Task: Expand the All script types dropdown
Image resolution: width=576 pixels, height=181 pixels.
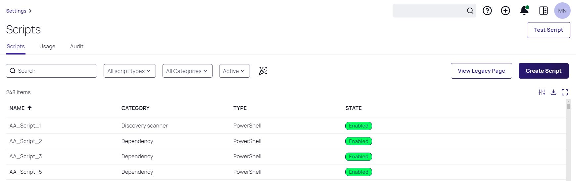Action: coord(130,71)
